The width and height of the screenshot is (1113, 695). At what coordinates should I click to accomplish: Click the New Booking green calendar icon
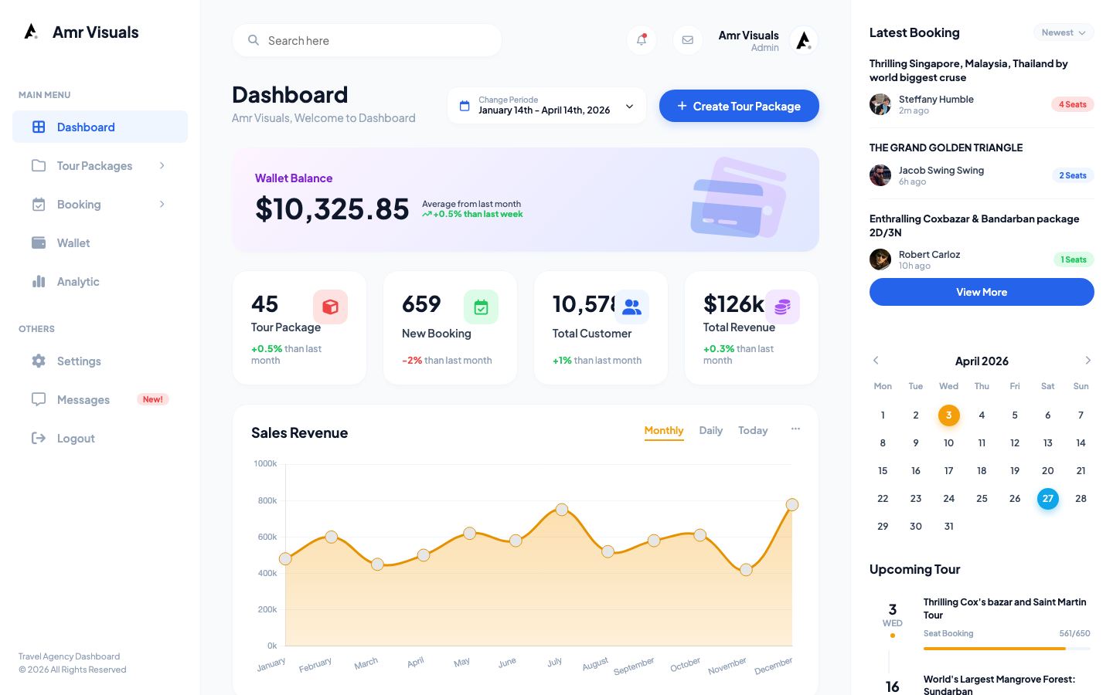(x=481, y=307)
